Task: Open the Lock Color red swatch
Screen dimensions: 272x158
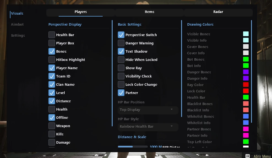Action: pos(246,91)
